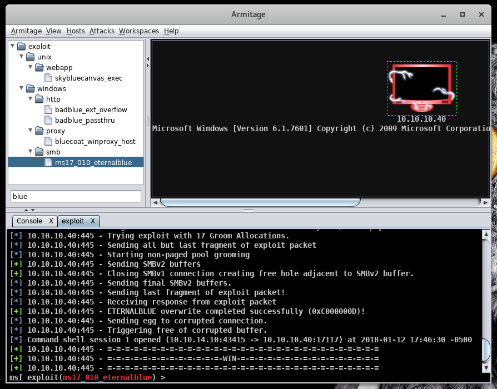The height and width of the screenshot is (389, 497).
Task: Click the http folder icon
Action: pos(39,99)
